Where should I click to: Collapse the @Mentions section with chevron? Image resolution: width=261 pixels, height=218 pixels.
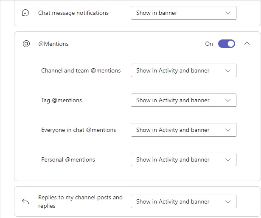(x=247, y=44)
